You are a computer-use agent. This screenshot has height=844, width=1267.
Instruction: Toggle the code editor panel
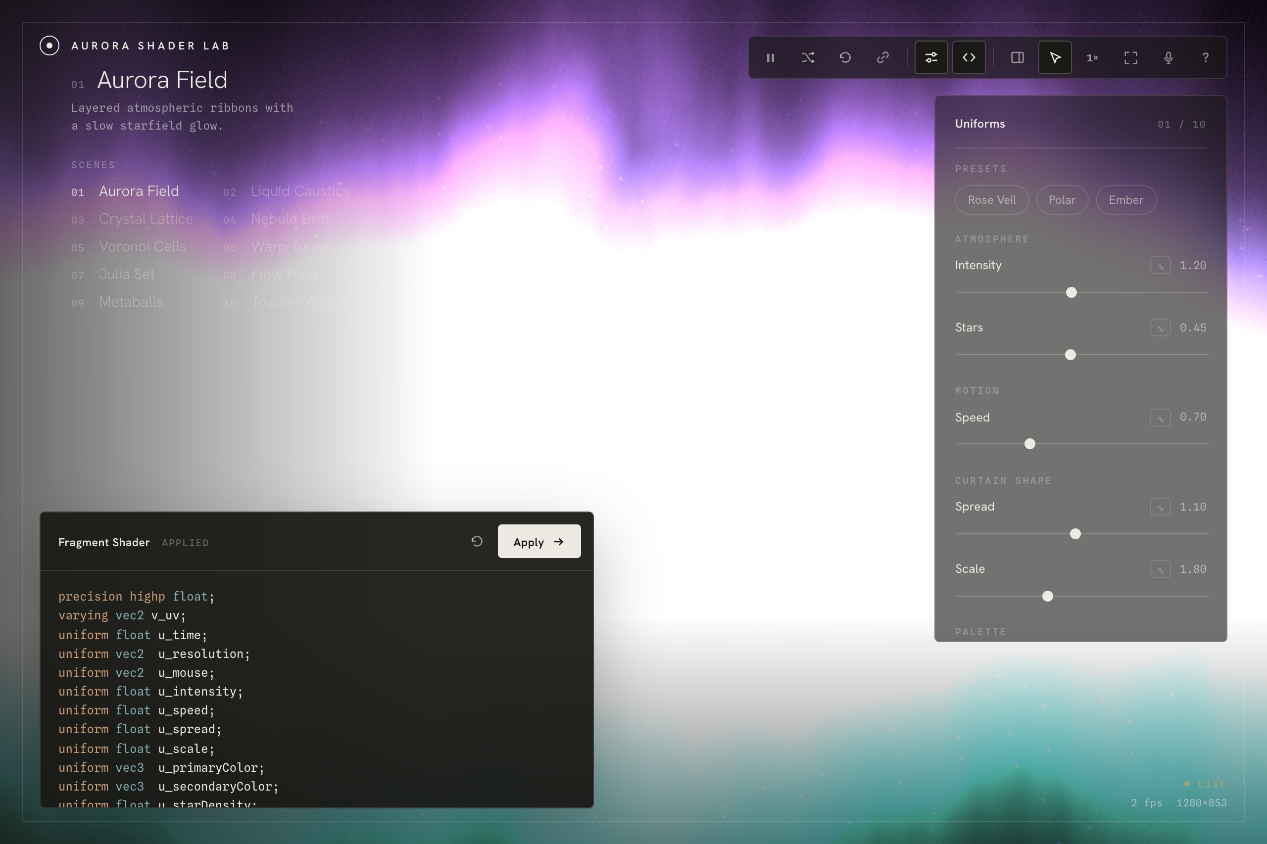tap(969, 57)
